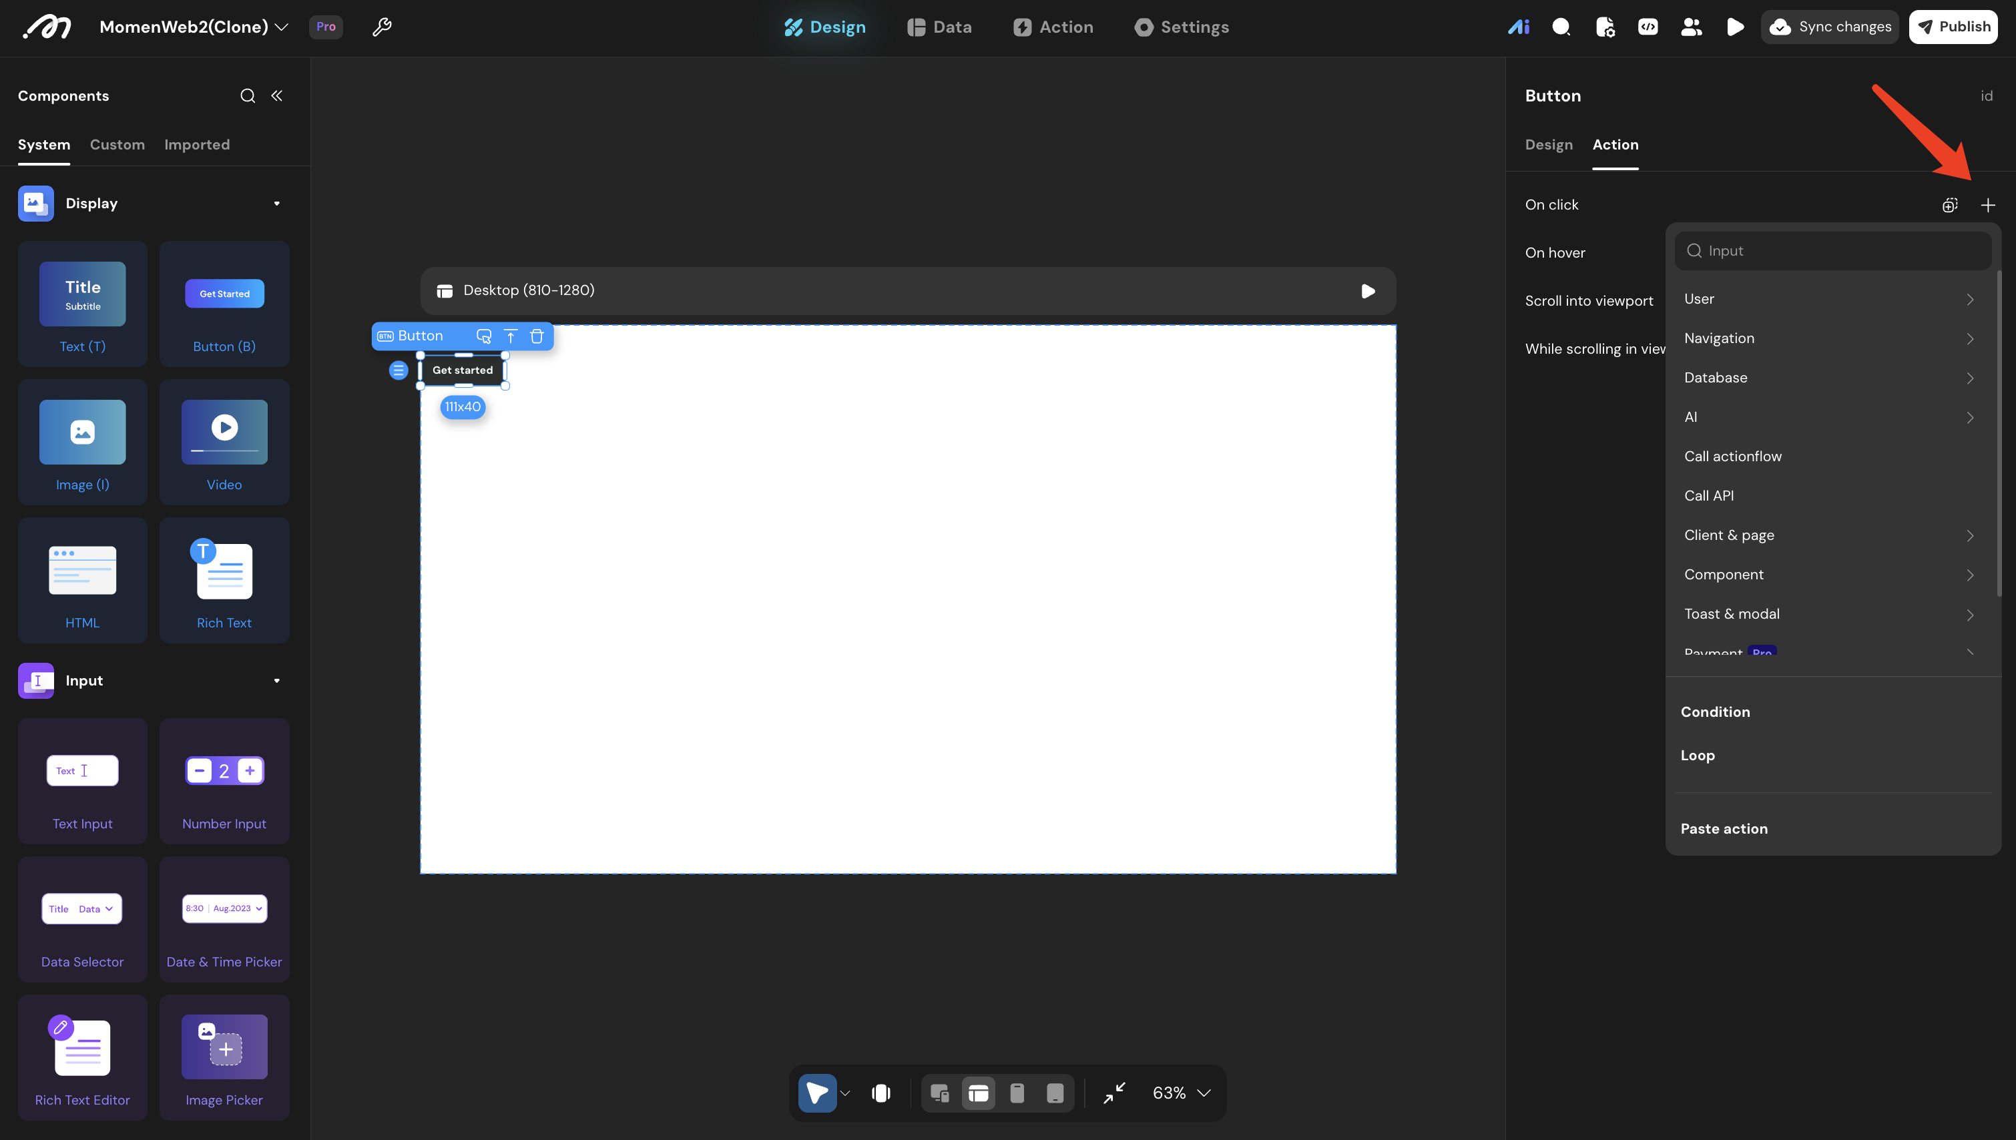This screenshot has height=1140, width=2016.
Task: Click the move-up arrow icon on Button toolbar
Action: 511,336
